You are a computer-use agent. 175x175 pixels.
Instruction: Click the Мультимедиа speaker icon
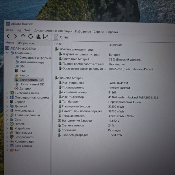coord(11,110)
